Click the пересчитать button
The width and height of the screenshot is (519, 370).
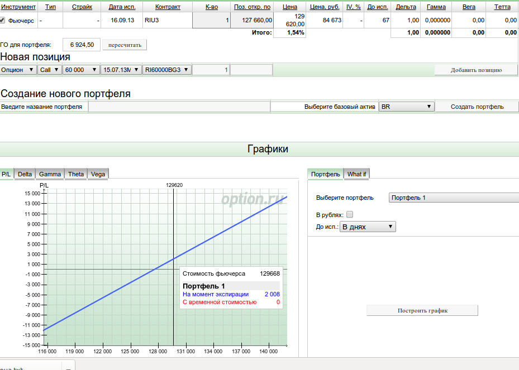(125, 45)
